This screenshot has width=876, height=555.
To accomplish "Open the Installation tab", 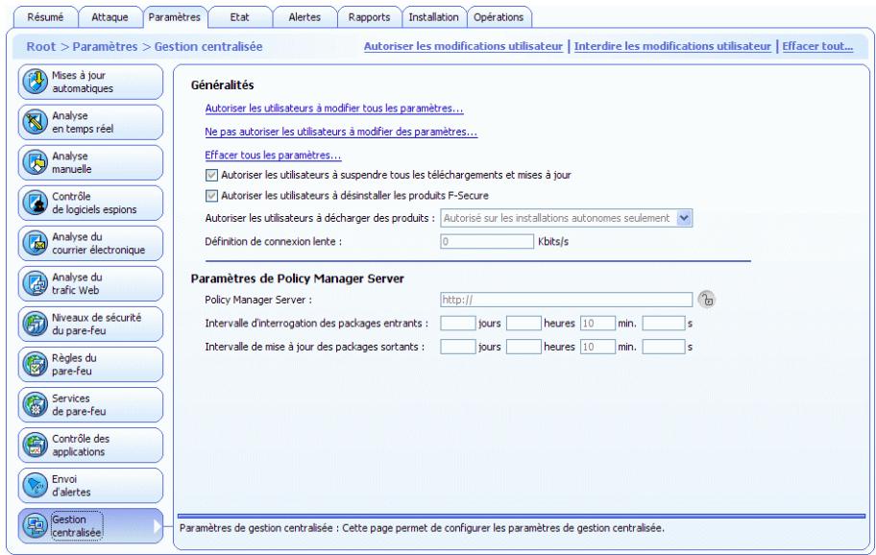I will point(433,17).
